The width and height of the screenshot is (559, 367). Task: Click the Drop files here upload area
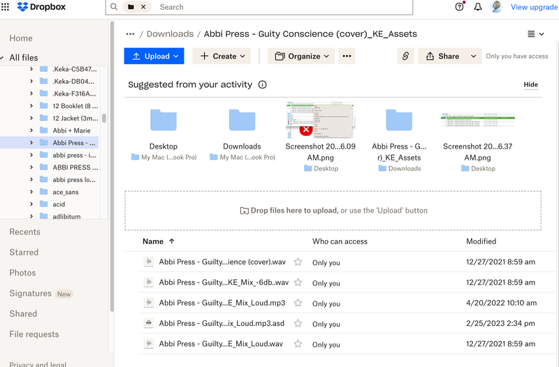tap(333, 211)
